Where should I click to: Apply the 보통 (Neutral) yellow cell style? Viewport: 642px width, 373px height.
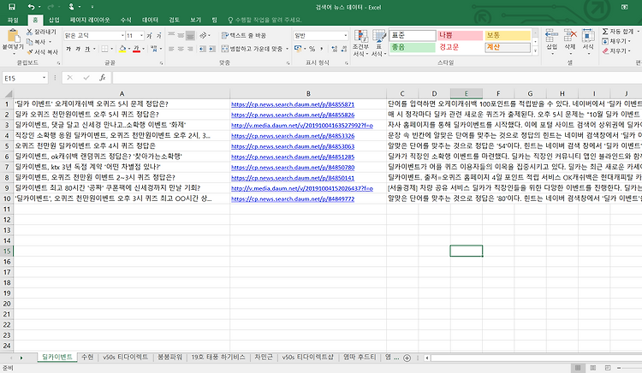tap(508, 36)
